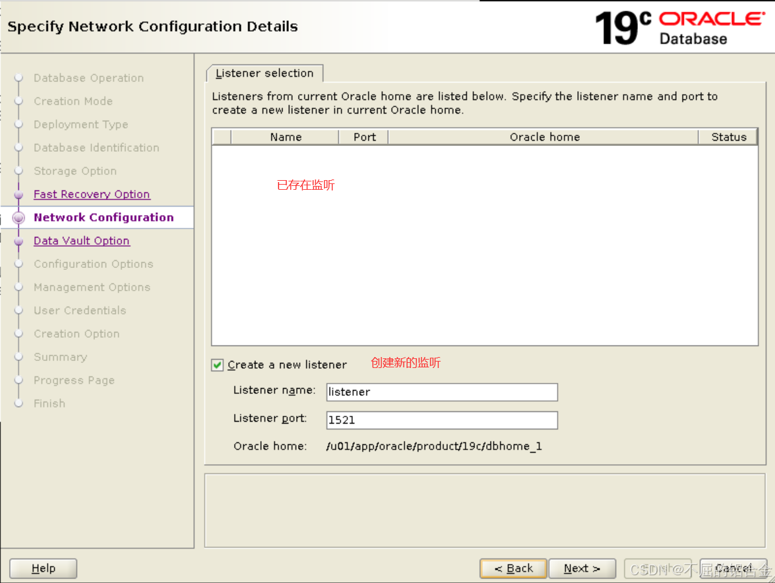This screenshot has width=775, height=583.
Task: Return to previous step with Back
Action: coord(513,569)
